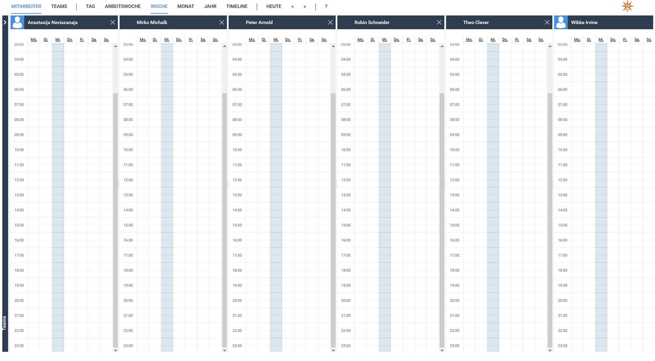Click the scrollbar thumb in Peter Arnold's calendar
Viewport: 655px width, 361px height.
coord(333,220)
